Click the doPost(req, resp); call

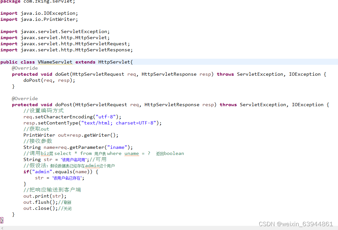49,81
